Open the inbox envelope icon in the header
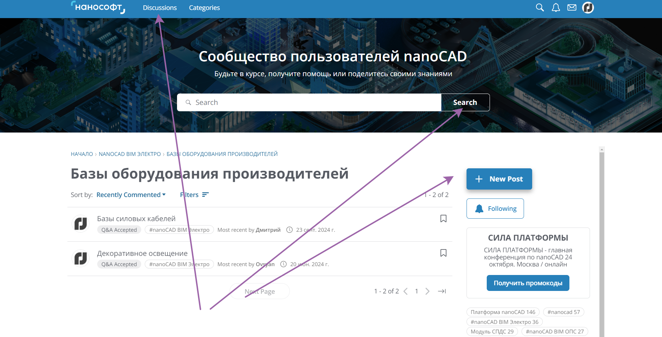This screenshot has width=662, height=337. [x=572, y=7]
